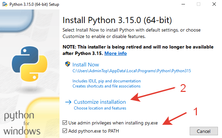Uncheck Add python.exe to PATH
The width and height of the screenshot is (222, 138).
coord(65,131)
